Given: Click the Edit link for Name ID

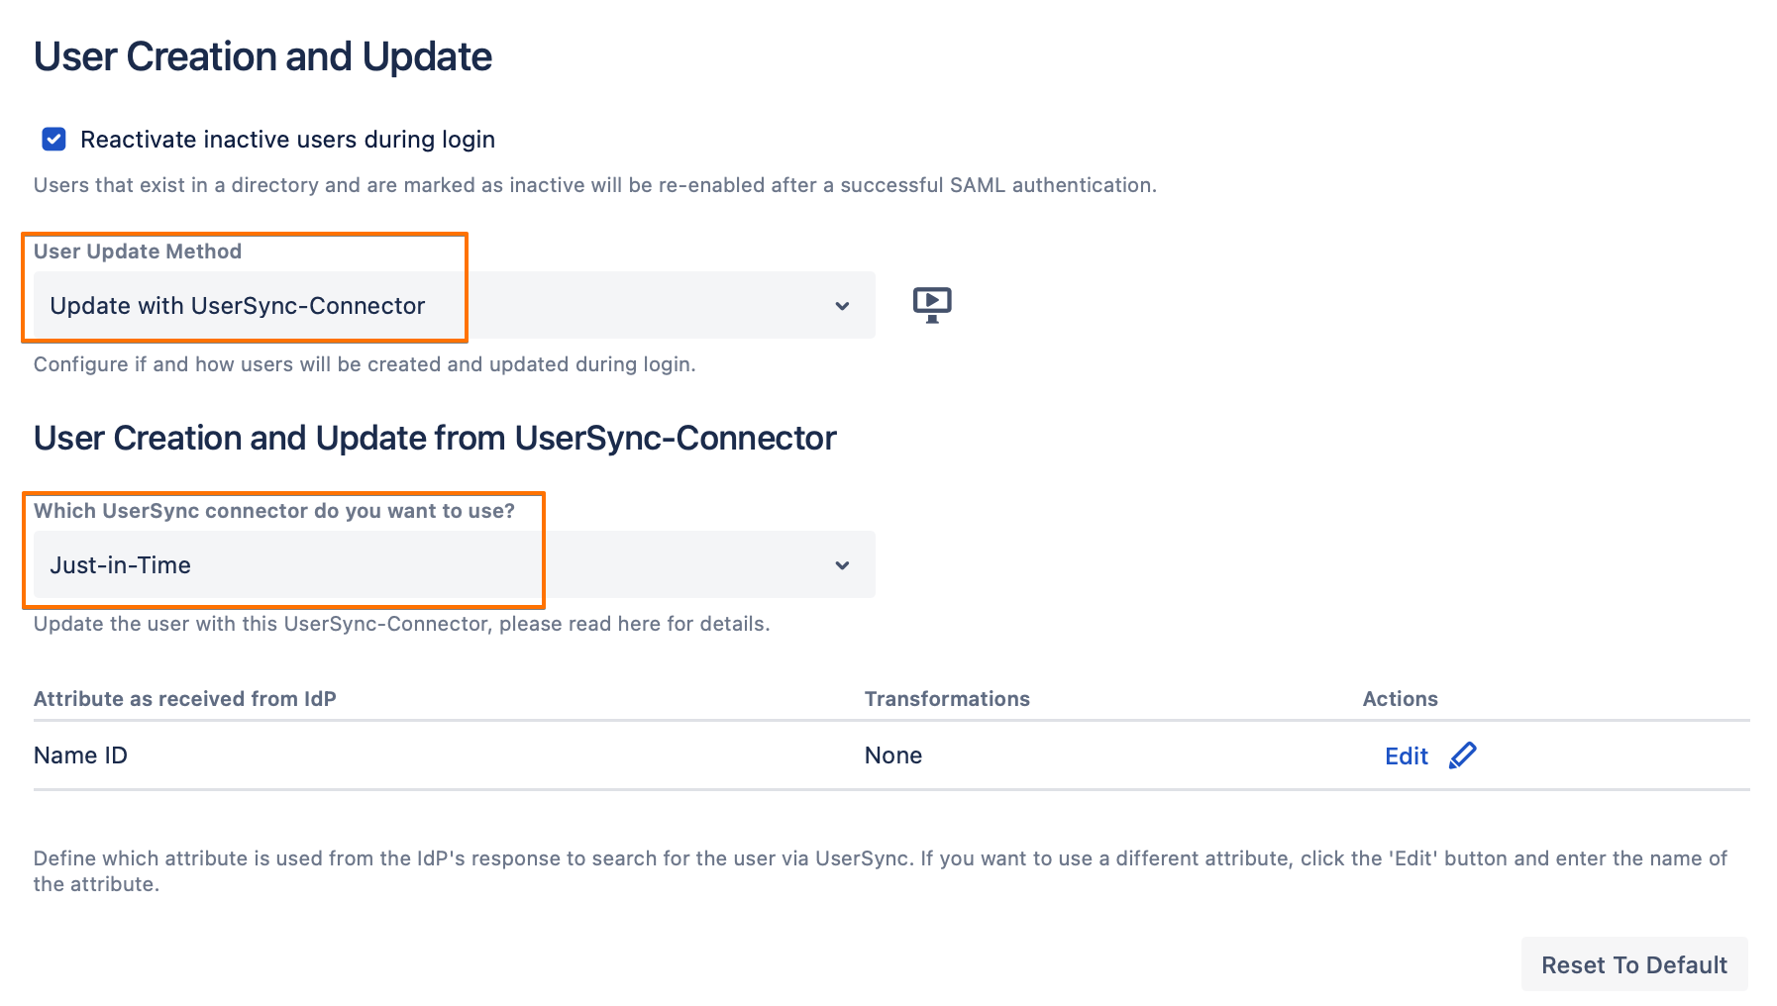Looking at the screenshot, I should point(1406,756).
